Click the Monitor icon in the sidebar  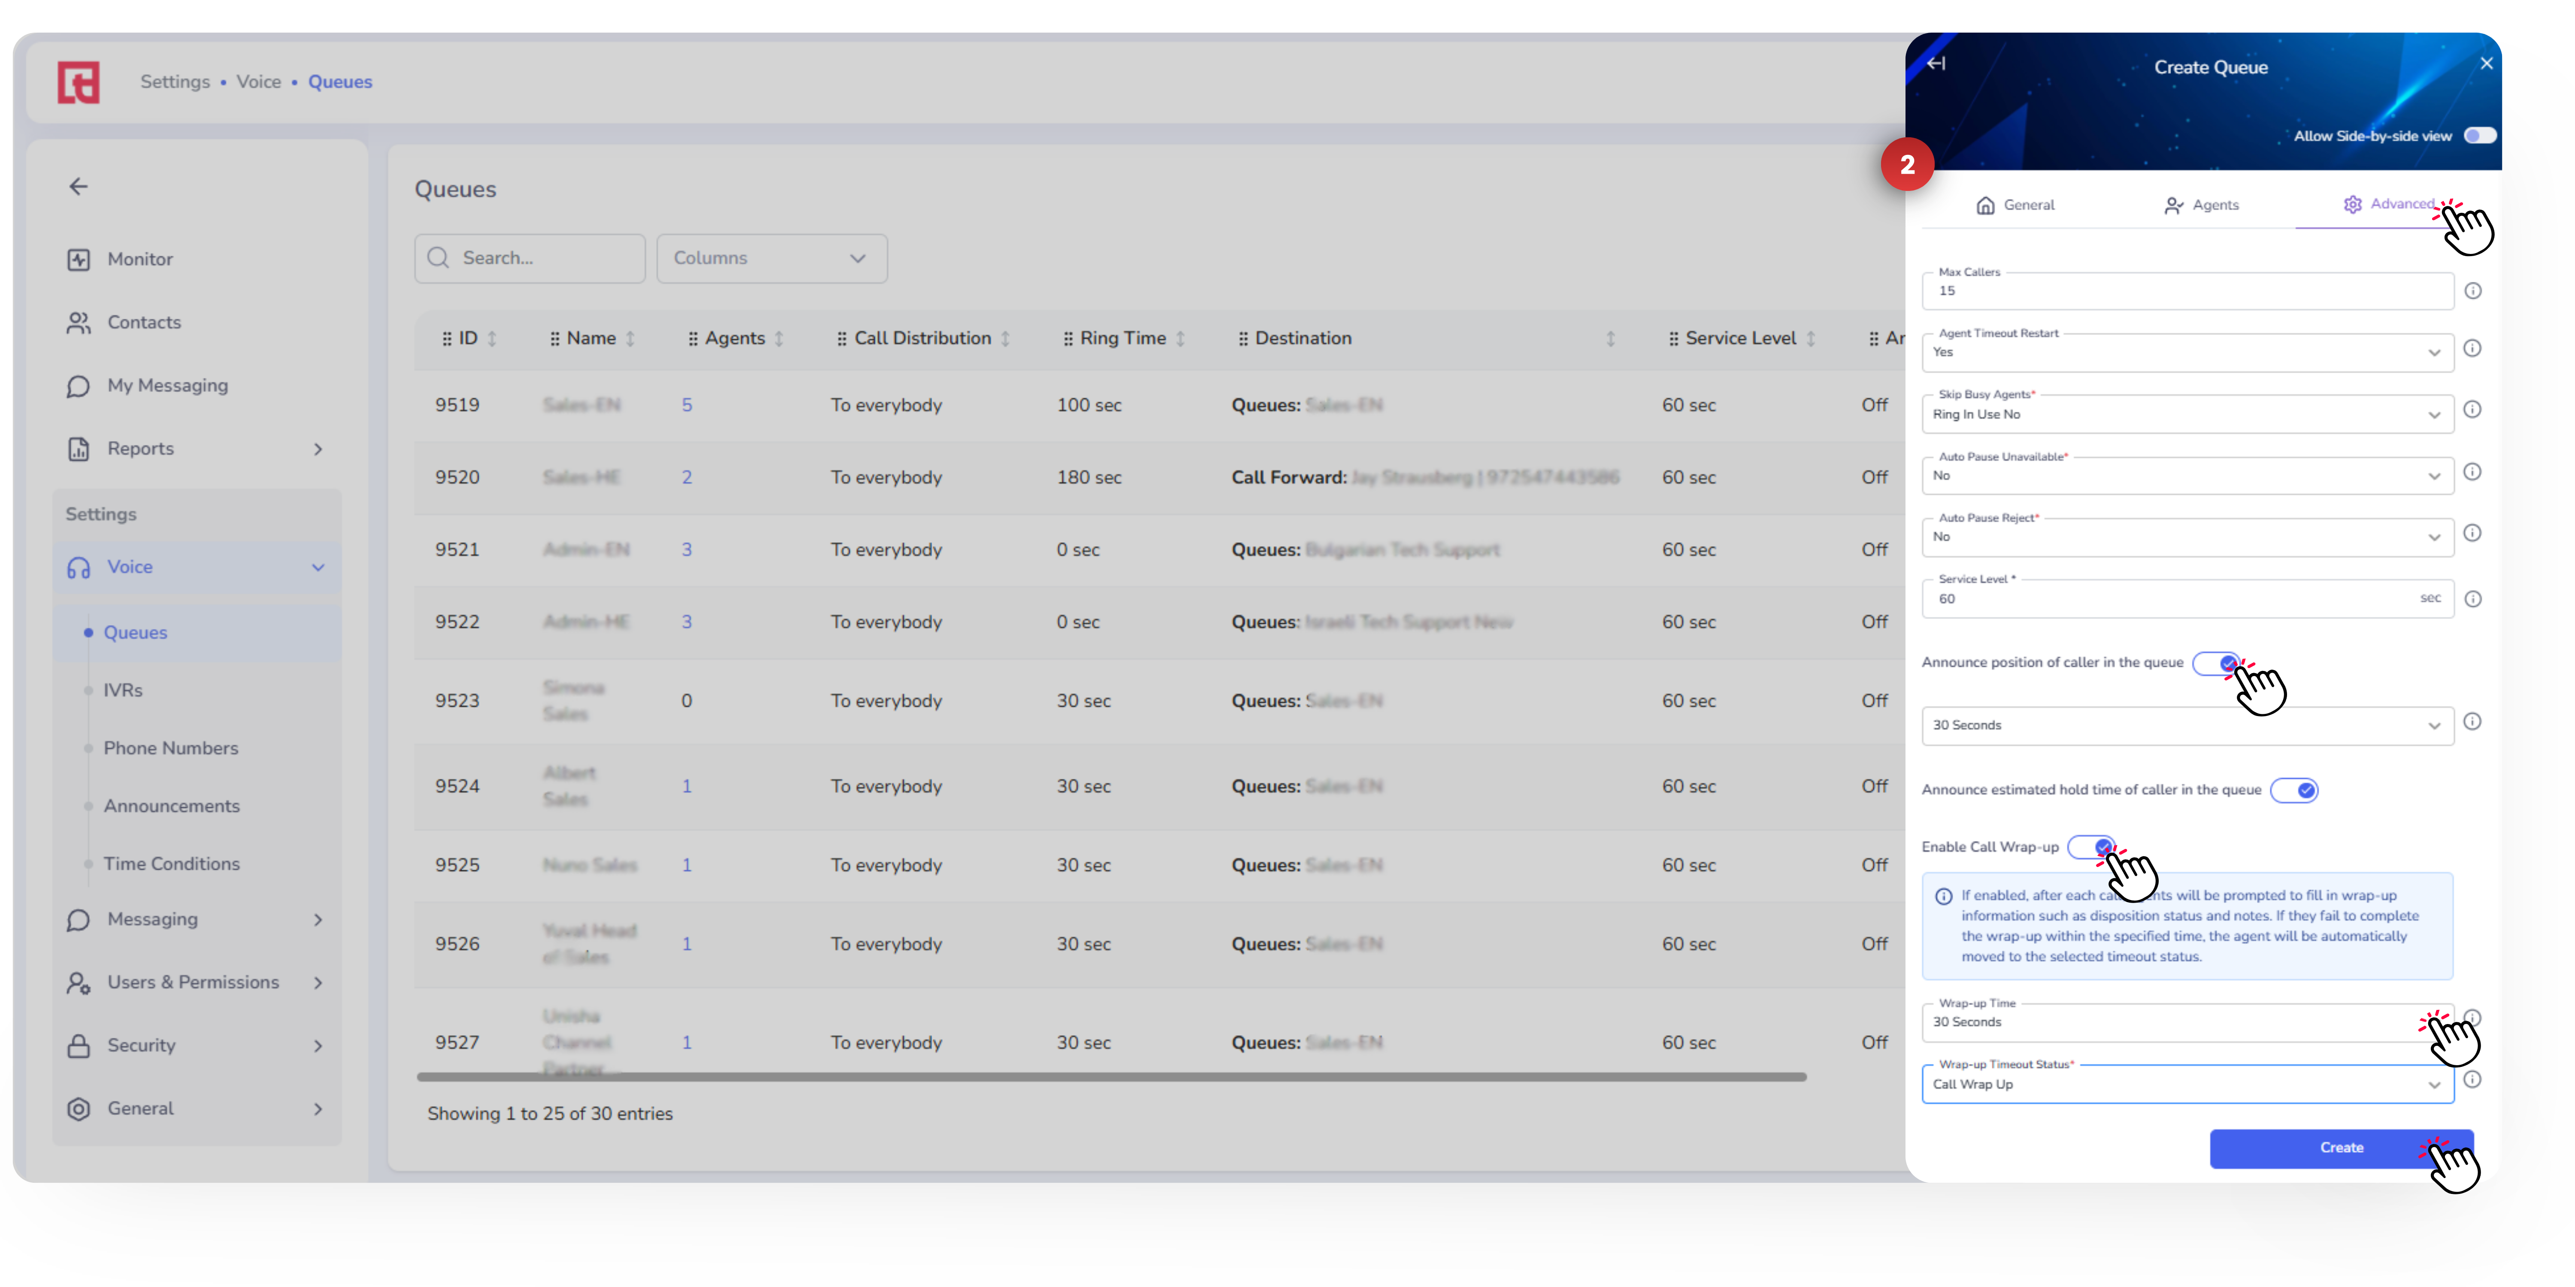[79, 260]
